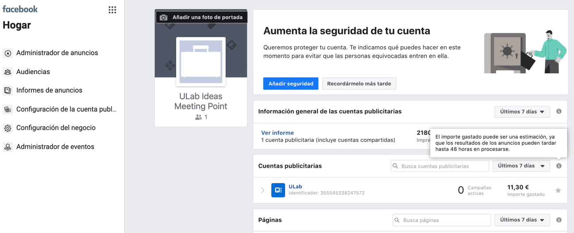Click the Audiencias people icon
Viewport: 574px width, 233px height.
pyautogui.click(x=8, y=72)
